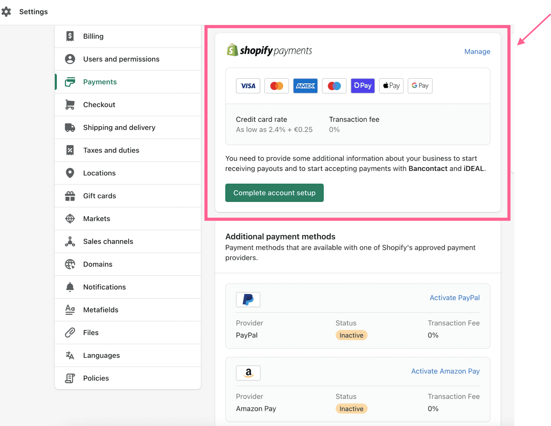
Task: Open Files settings
Action: coord(128,333)
